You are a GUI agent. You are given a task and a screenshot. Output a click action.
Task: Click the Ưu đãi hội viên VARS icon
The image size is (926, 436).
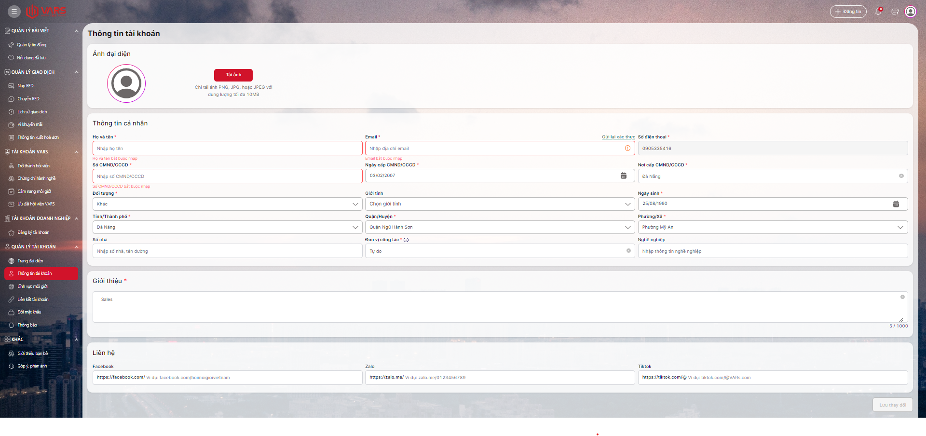(x=12, y=204)
